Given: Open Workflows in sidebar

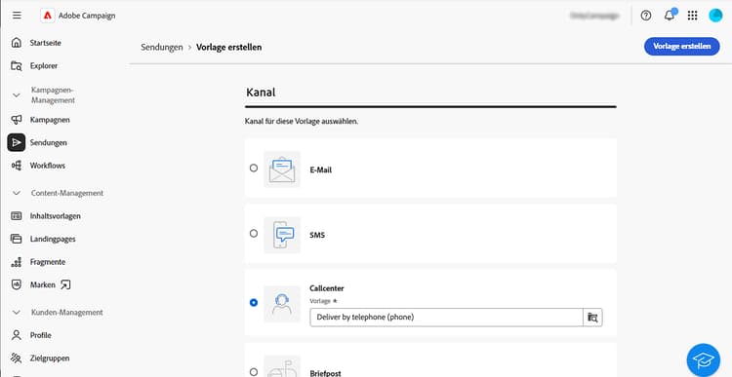Looking at the screenshot, I should pos(48,166).
